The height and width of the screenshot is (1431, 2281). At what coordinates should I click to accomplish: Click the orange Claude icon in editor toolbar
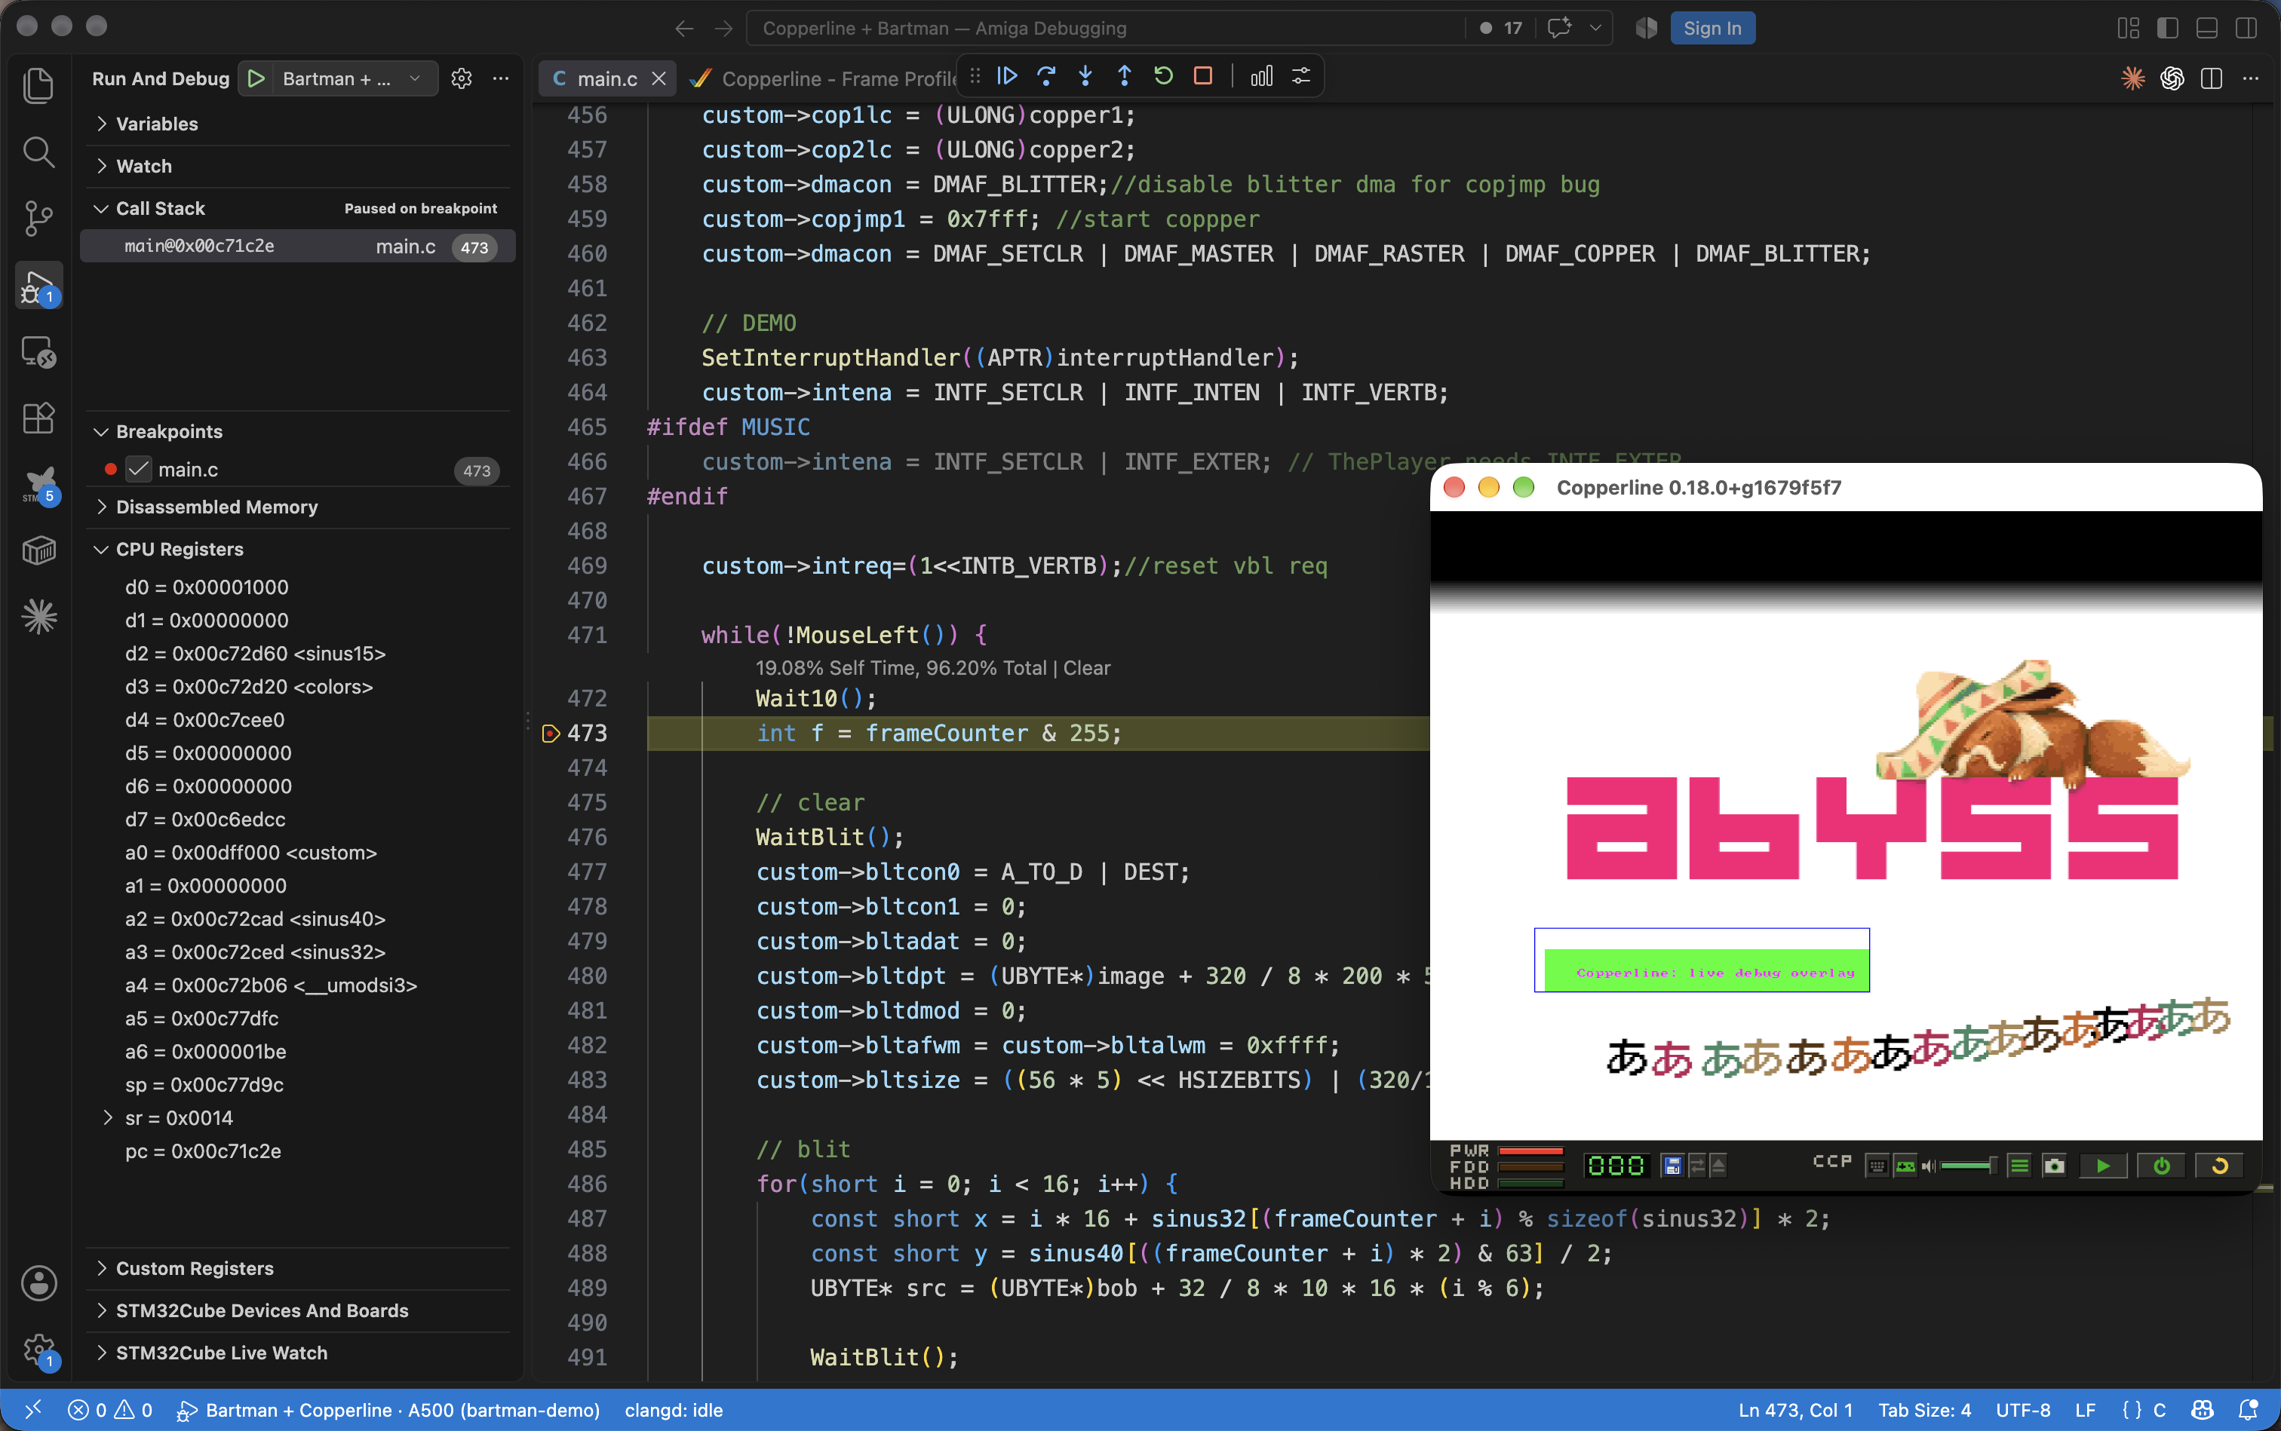(2132, 78)
